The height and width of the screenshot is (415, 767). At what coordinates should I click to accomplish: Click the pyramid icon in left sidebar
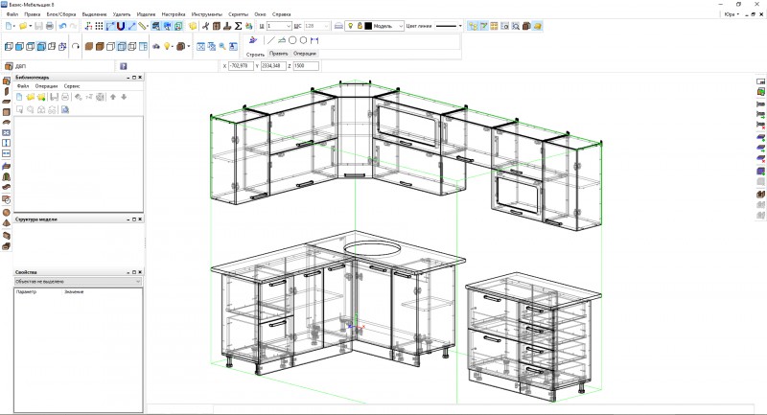tap(6, 223)
